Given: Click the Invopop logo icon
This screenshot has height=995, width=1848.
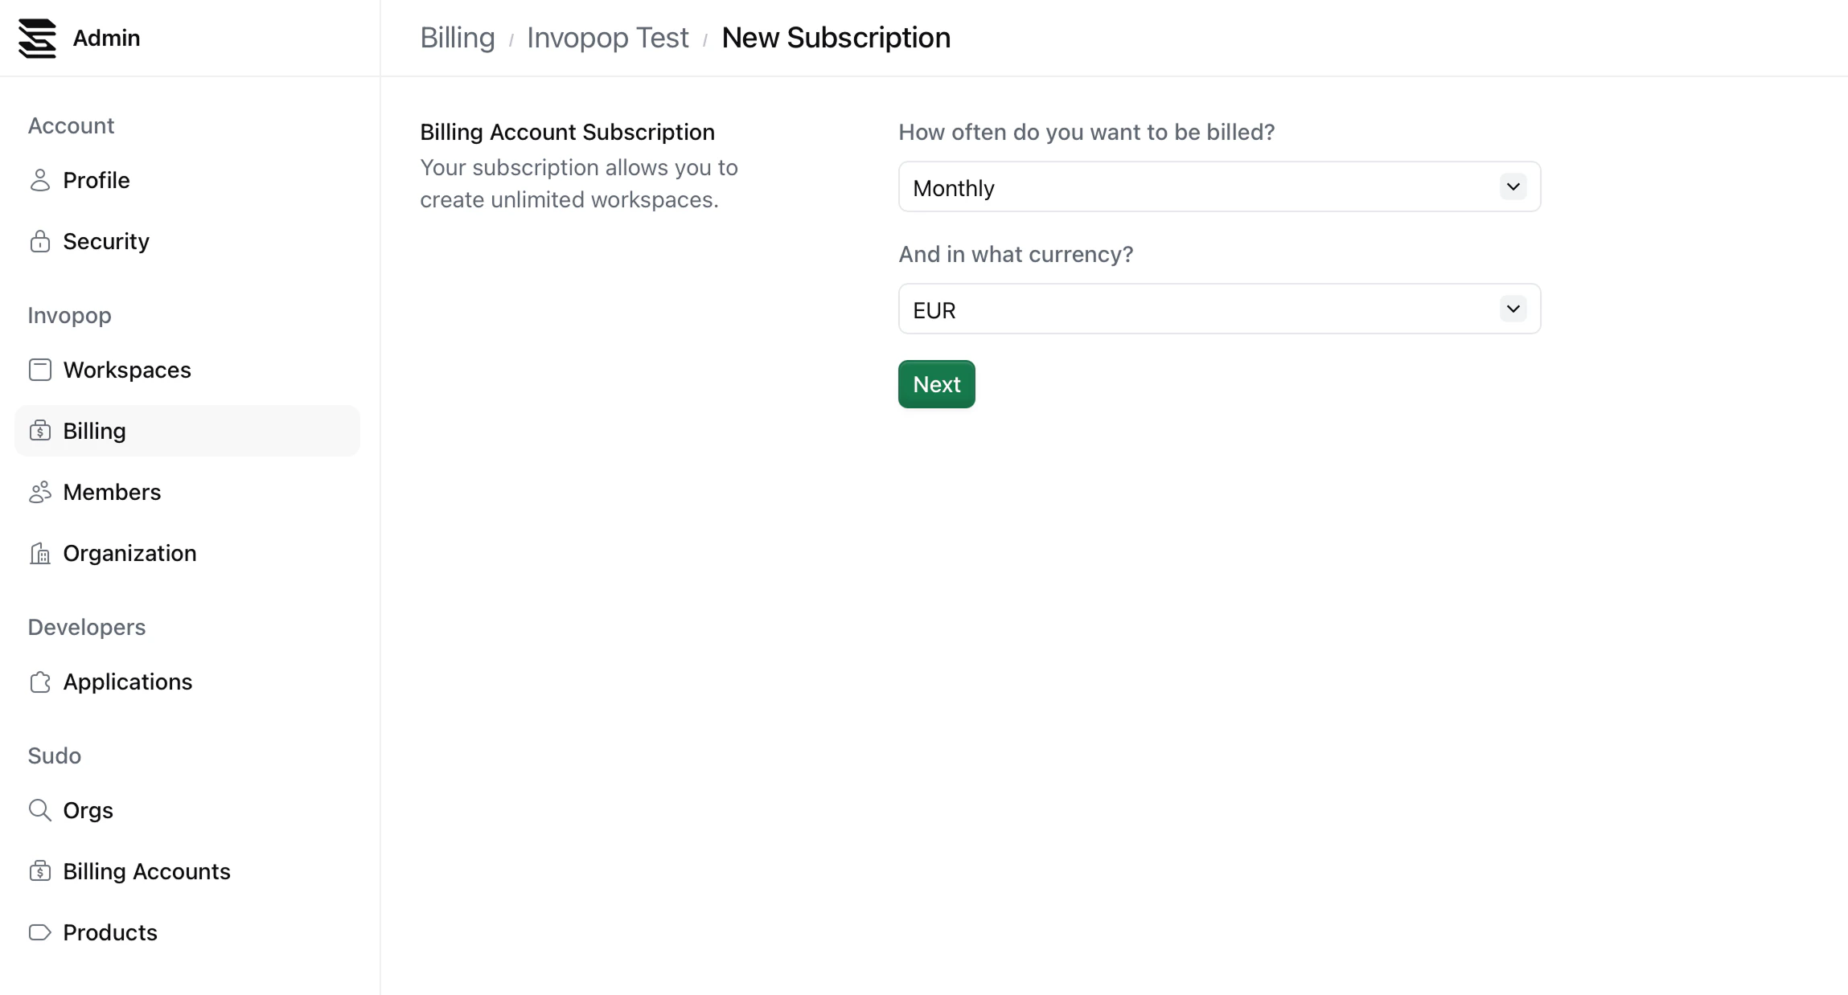Looking at the screenshot, I should (37, 38).
